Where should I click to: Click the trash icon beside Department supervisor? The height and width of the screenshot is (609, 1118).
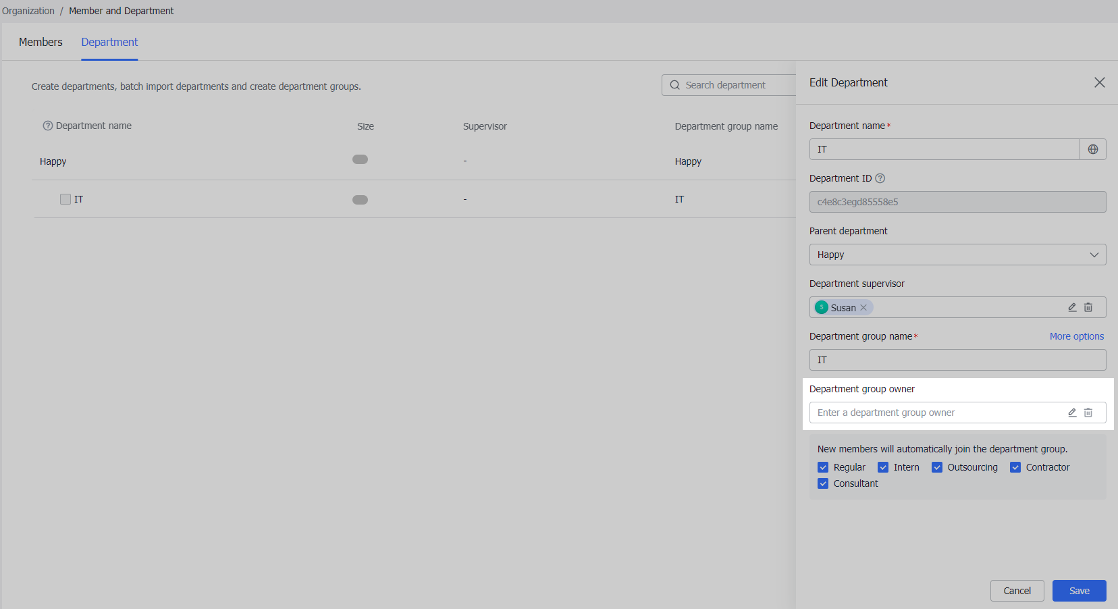tap(1088, 307)
